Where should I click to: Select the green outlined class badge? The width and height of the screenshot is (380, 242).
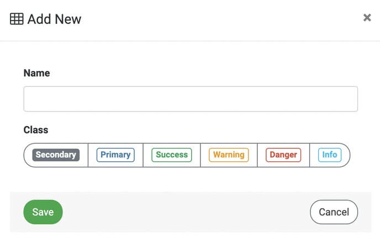click(x=172, y=155)
